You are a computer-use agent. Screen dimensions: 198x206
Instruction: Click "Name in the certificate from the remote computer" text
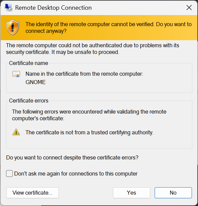pos(84,74)
